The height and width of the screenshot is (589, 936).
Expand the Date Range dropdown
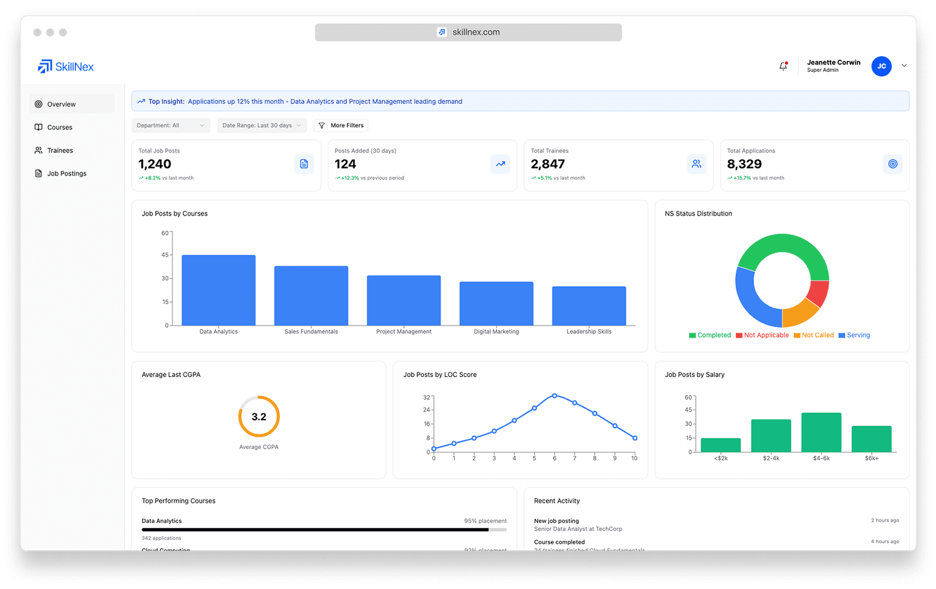261,125
